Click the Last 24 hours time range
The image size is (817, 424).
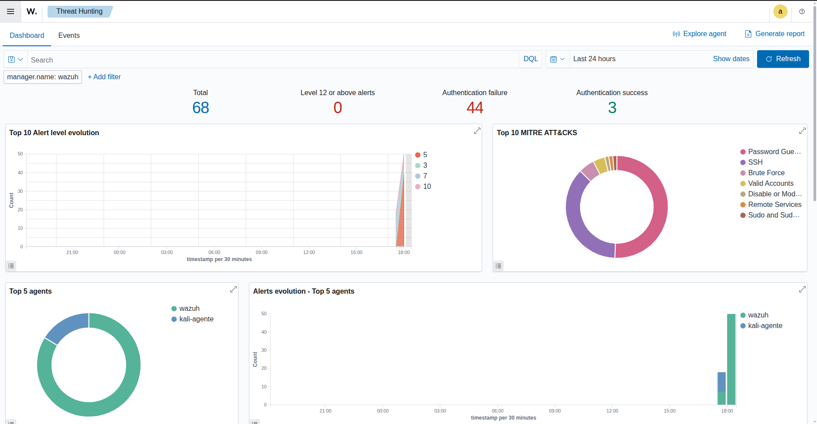(x=594, y=59)
